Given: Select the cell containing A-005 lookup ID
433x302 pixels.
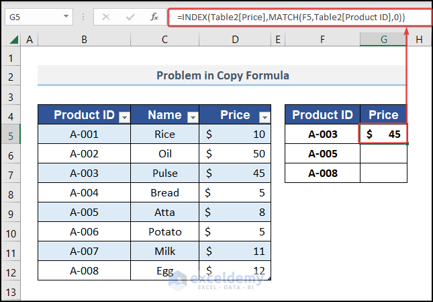Looking at the screenshot, I should [322, 153].
